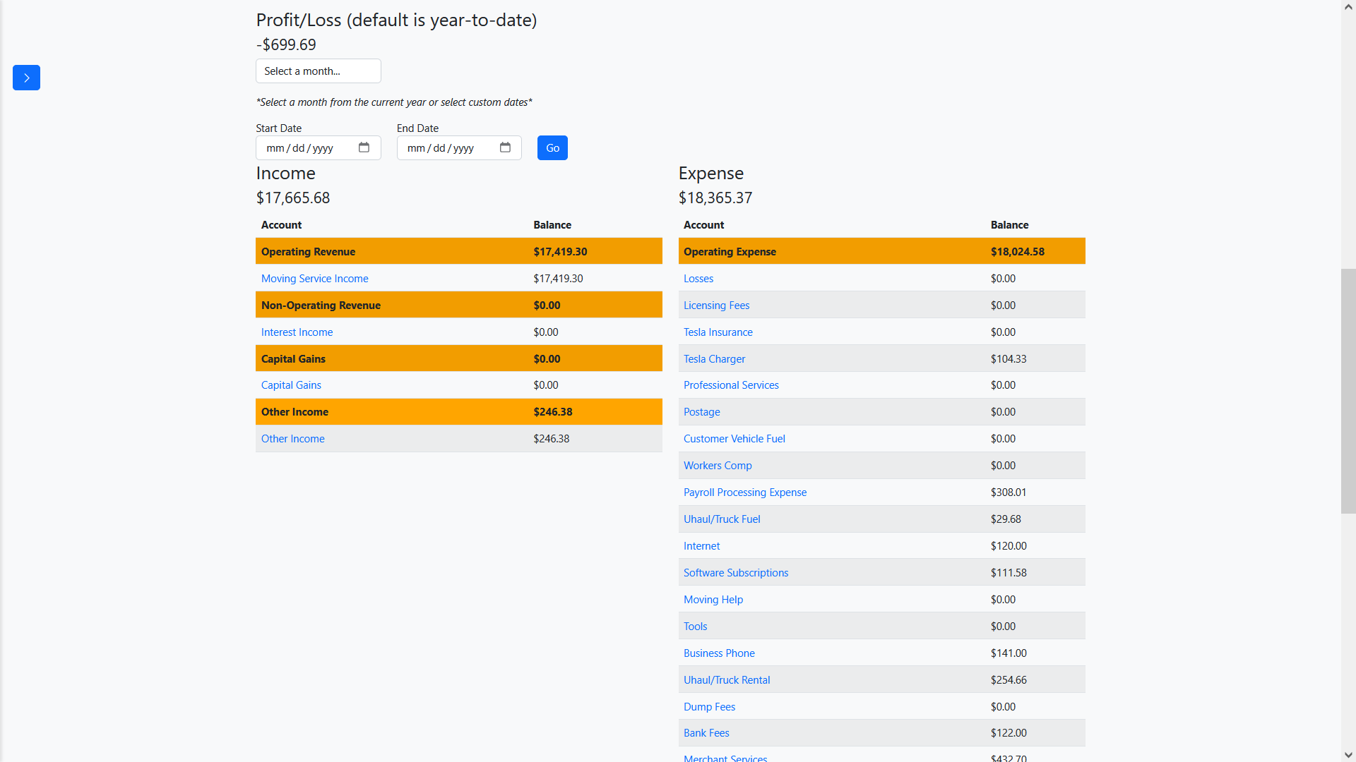Viewport: 1356px width, 762px height.
Task: Click the scroll-up arrow on the scrollbar
Action: [1349, 6]
